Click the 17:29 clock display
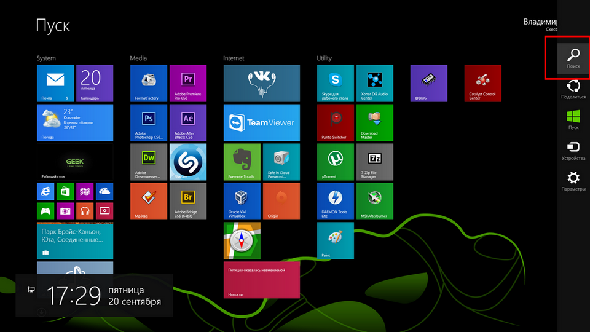The width and height of the screenshot is (590, 332). pyautogui.click(x=74, y=296)
